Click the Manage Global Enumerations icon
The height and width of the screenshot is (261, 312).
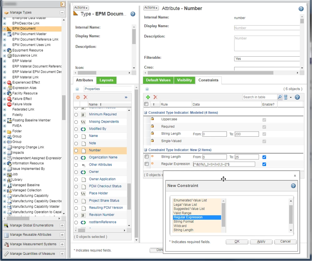[x=6, y=225]
